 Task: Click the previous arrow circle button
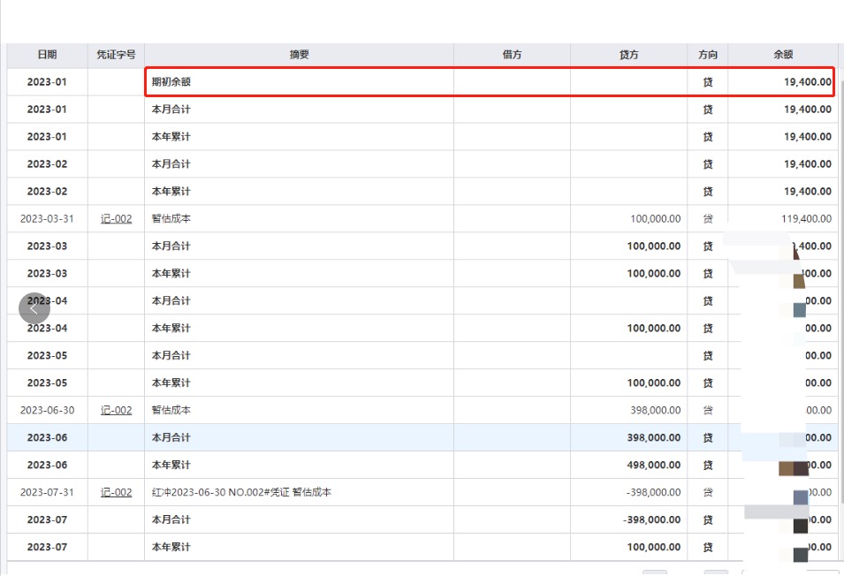click(34, 308)
